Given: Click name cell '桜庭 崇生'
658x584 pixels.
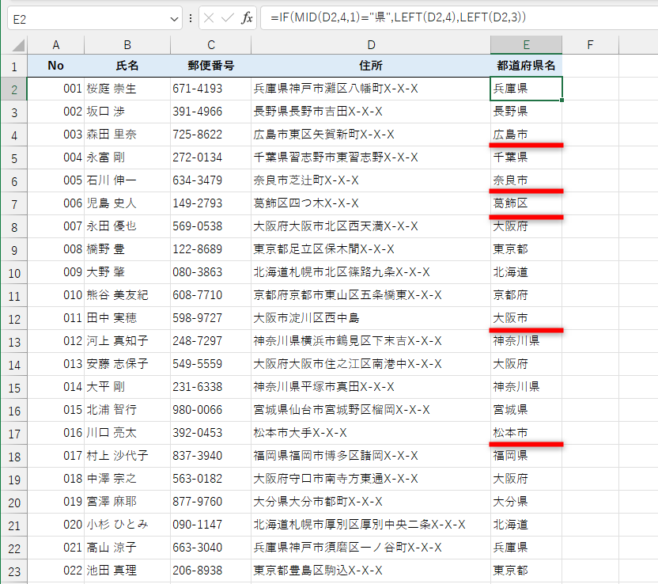Looking at the screenshot, I should 127,89.
